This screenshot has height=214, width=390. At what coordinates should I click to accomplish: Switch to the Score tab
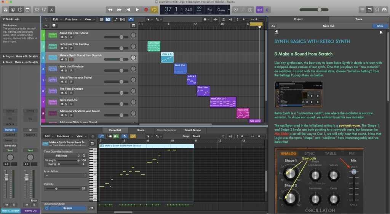(141, 130)
